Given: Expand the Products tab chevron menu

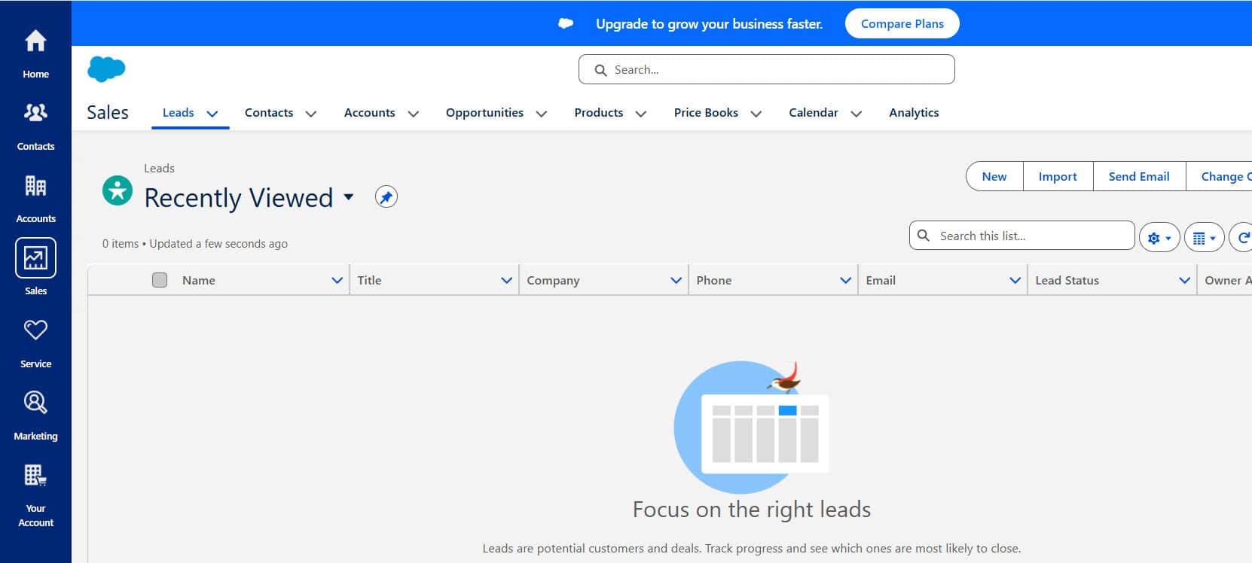Looking at the screenshot, I should [641, 114].
